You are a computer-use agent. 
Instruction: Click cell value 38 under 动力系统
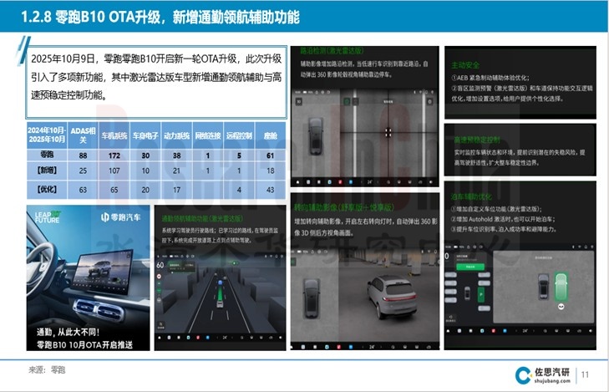pos(177,155)
